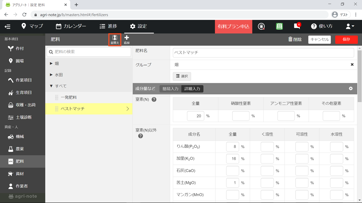The width and height of the screenshot is (362, 203).
Task: Open 圃場 in the sidebar
Action: pos(23,61)
